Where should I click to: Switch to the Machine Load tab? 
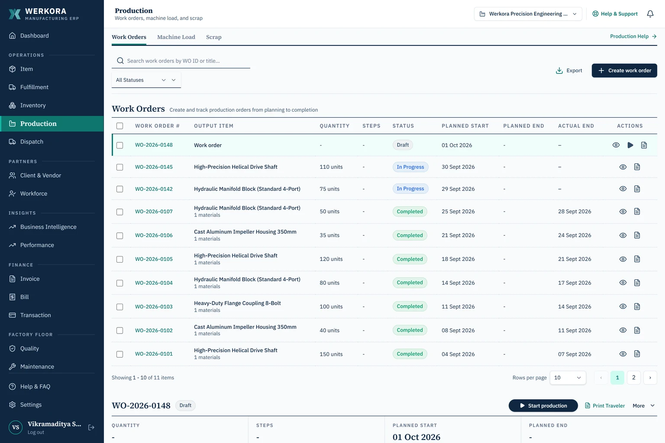tap(176, 37)
